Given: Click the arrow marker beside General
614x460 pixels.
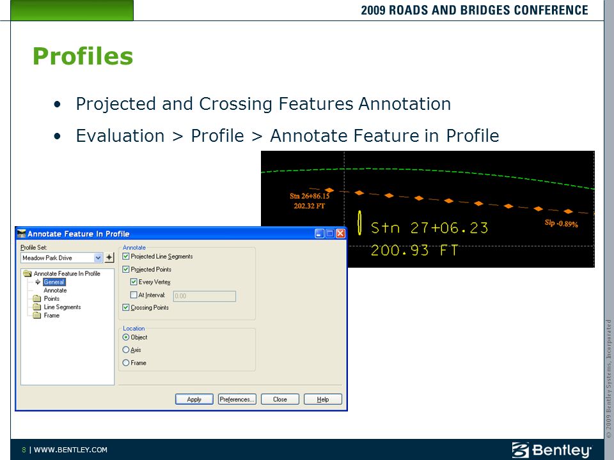Looking at the screenshot, I should point(38,282).
